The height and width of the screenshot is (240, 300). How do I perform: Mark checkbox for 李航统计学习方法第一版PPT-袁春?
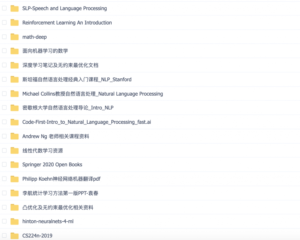pyautogui.click(x=4, y=193)
